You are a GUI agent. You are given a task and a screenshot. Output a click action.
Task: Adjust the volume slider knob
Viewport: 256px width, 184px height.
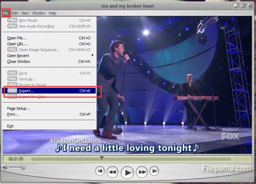[23, 168]
